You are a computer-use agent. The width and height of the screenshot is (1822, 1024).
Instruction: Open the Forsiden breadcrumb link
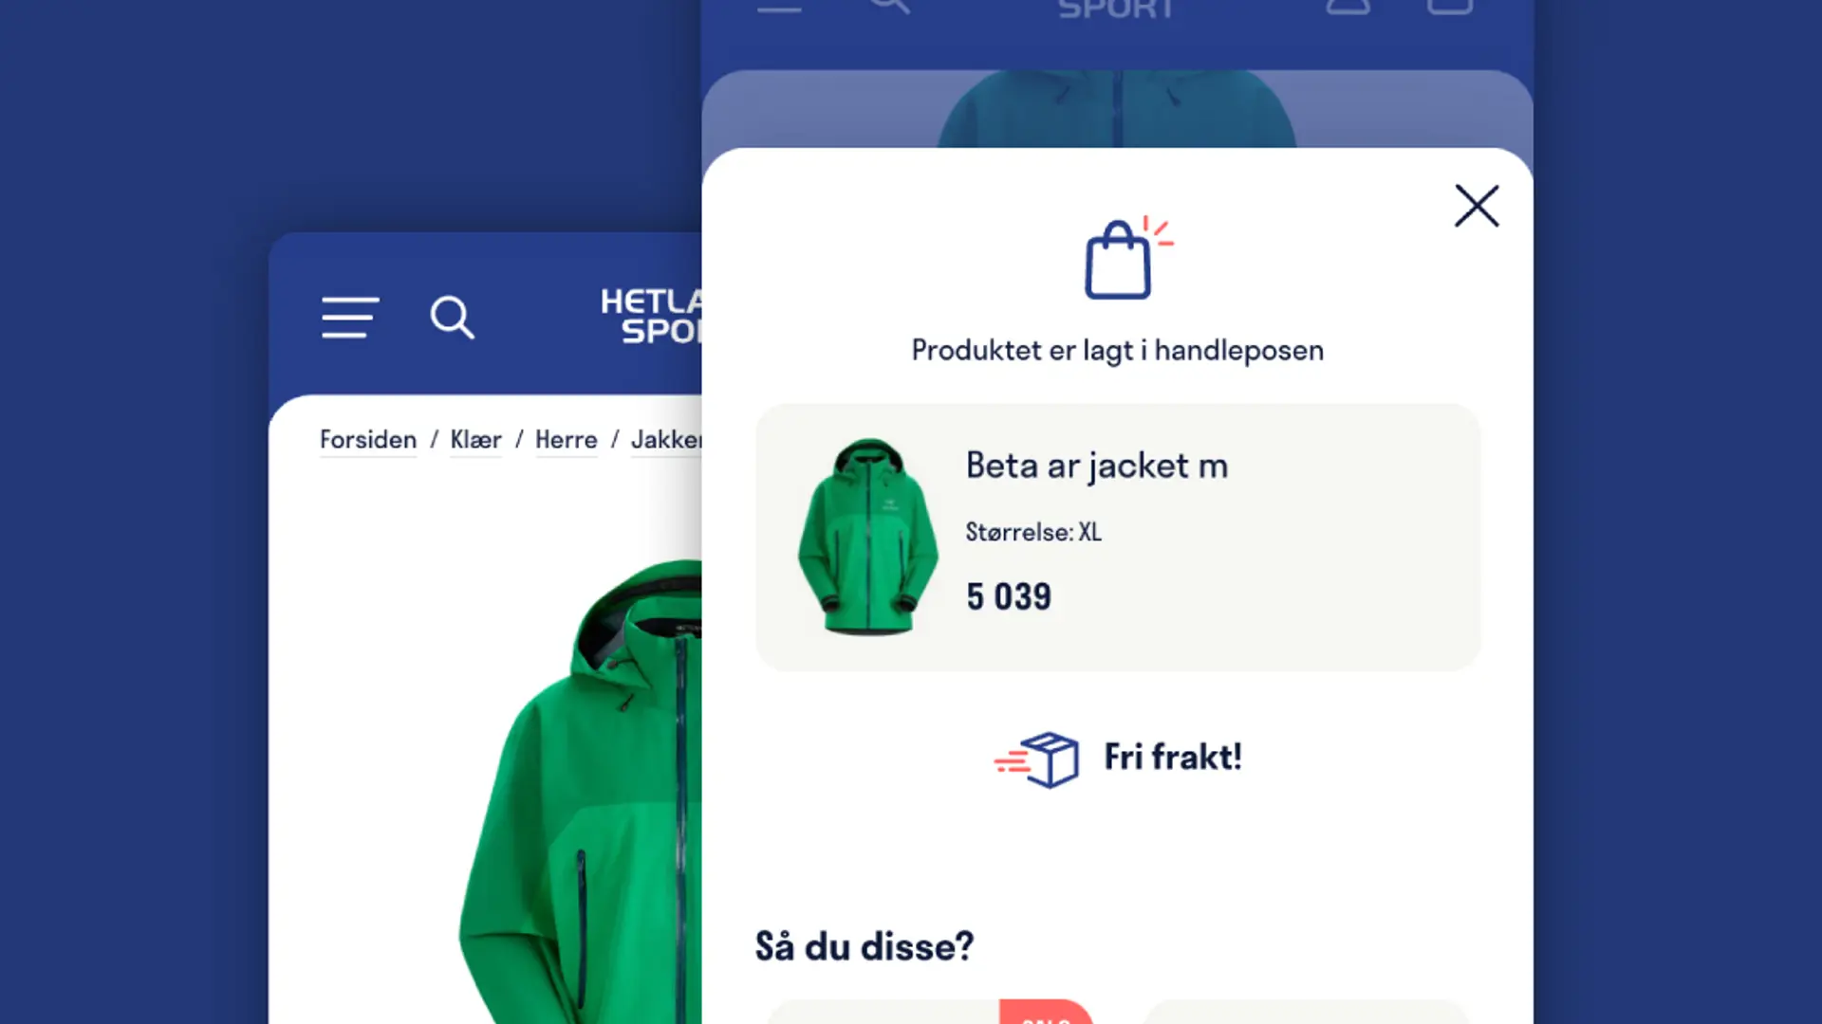pos(368,440)
